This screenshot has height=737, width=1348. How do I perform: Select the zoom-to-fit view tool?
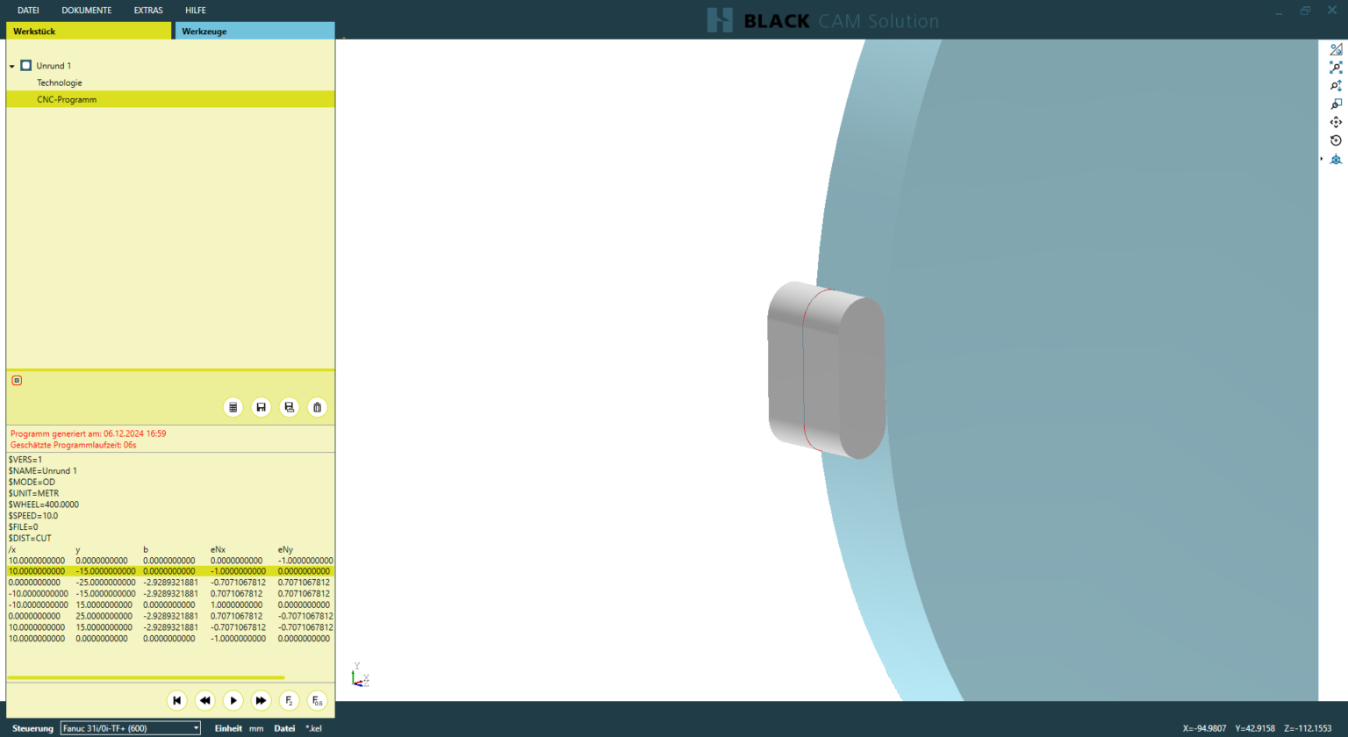click(x=1337, y=68)
